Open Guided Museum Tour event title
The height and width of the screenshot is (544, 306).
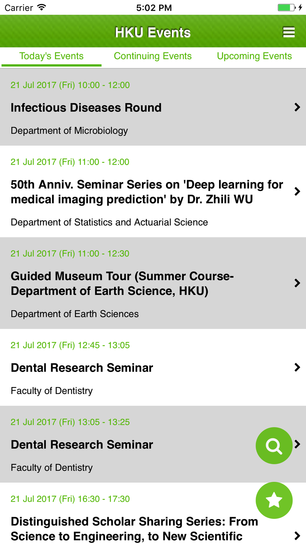click(x=122, y=284)
